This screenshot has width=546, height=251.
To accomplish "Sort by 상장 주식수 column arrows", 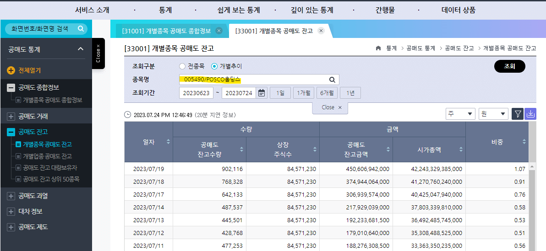I will 315,150.
